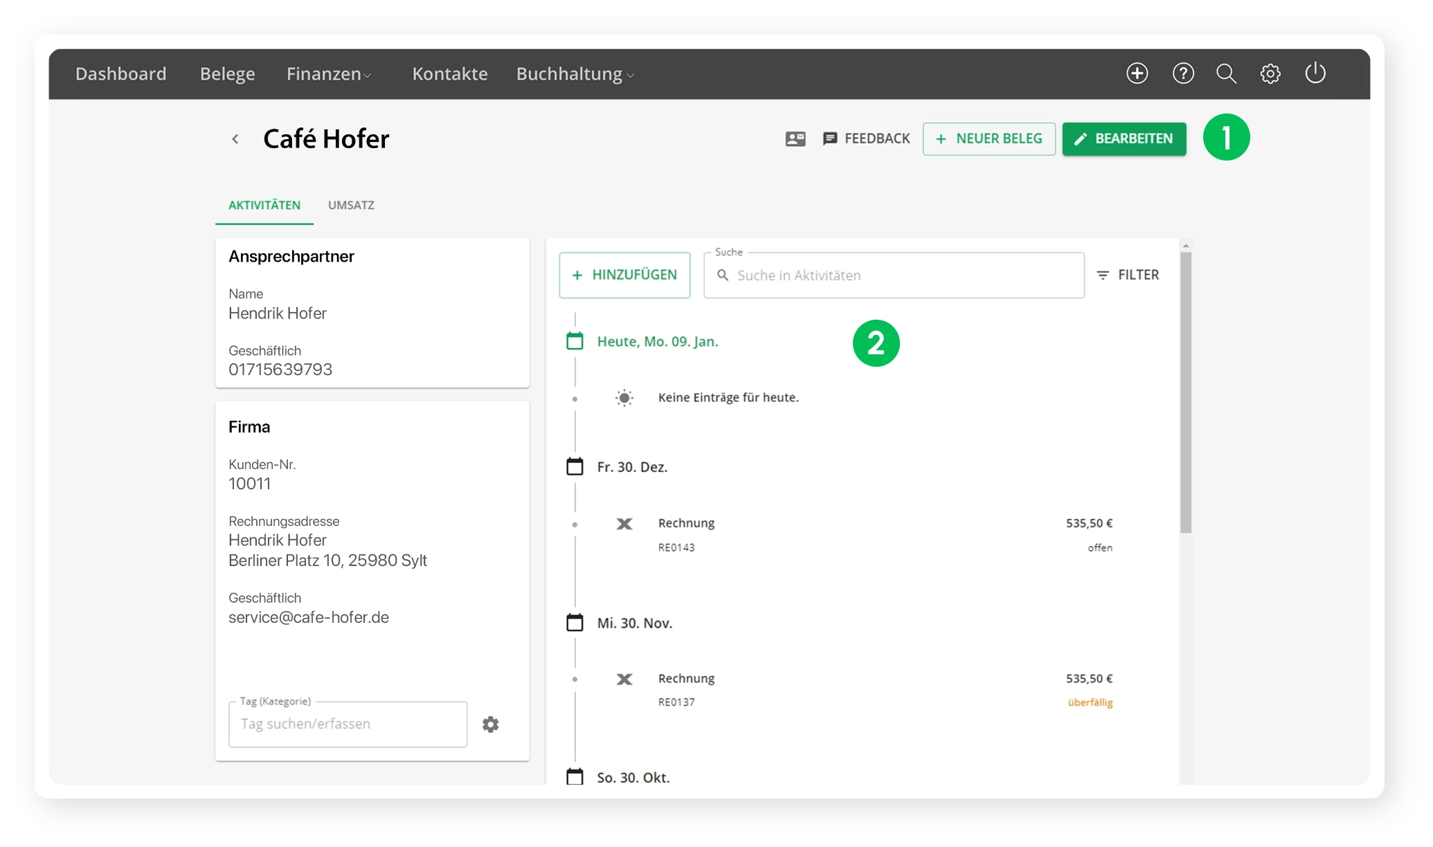Open the Filter options for activities
The image size is (1433, 847).
coord(1128,275)
